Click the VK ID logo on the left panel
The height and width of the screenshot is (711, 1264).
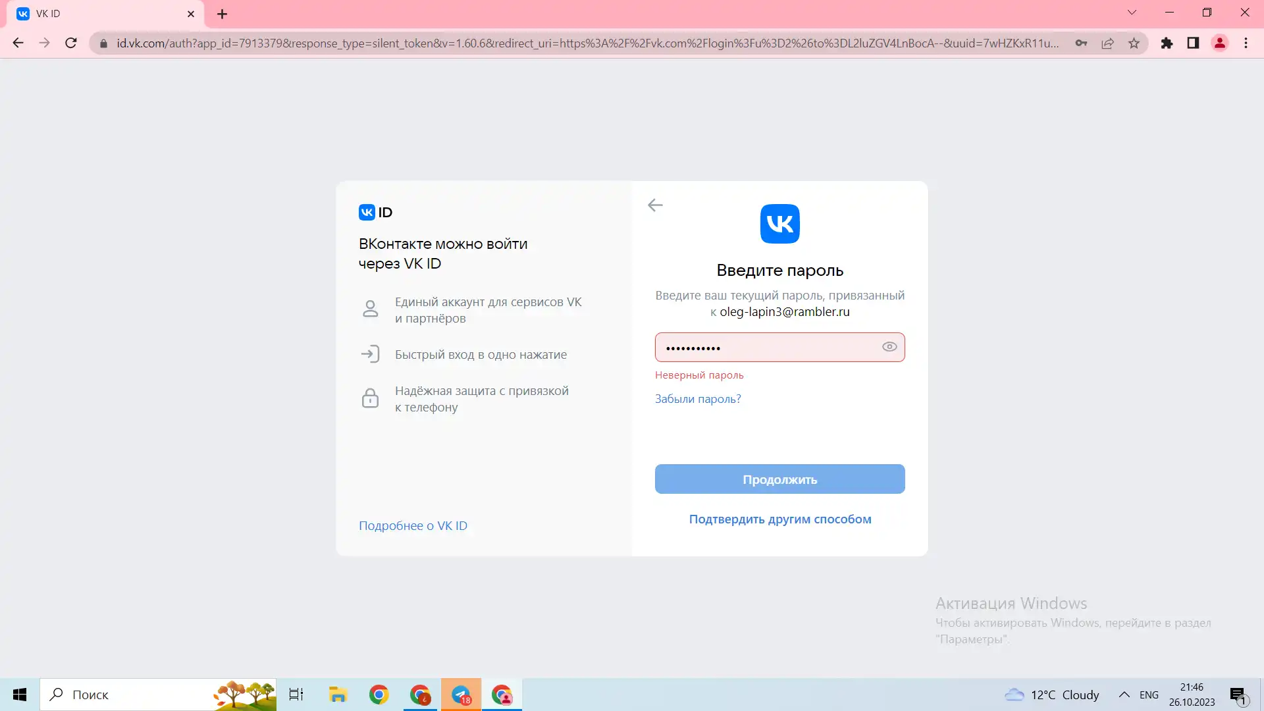click(375, 212)
